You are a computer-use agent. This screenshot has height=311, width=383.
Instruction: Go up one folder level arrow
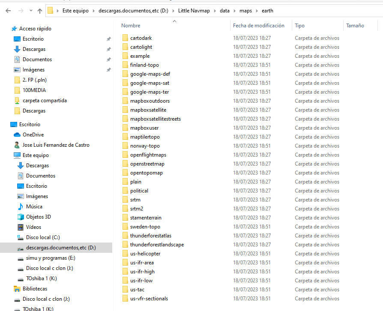click(40, 11)
